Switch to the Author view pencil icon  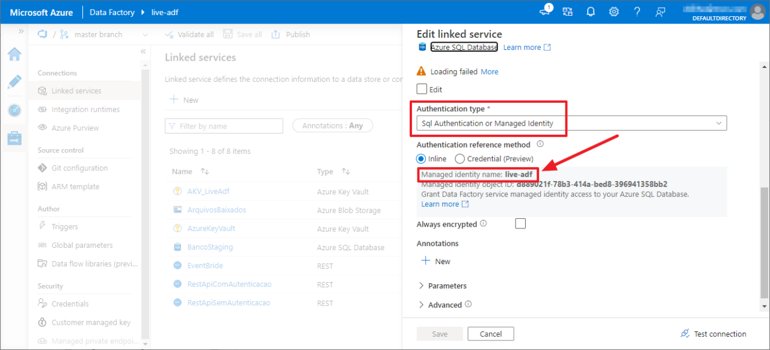pyautogui.click(x=14, y=82)
